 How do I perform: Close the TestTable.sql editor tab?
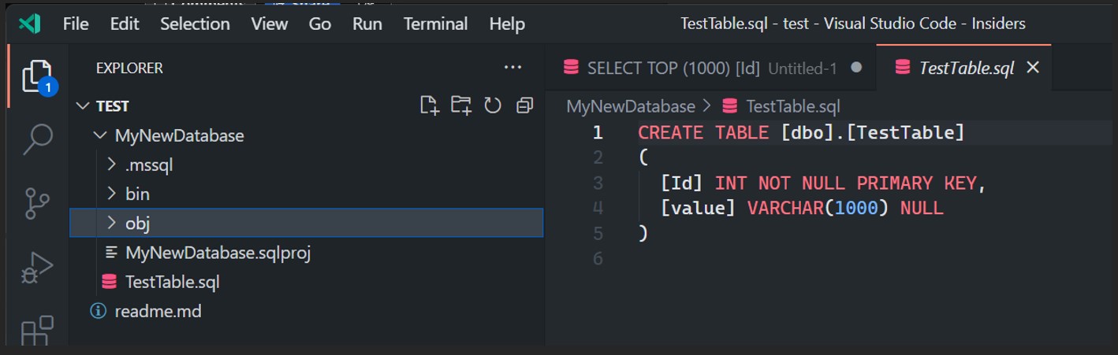tap(1033, 68)
